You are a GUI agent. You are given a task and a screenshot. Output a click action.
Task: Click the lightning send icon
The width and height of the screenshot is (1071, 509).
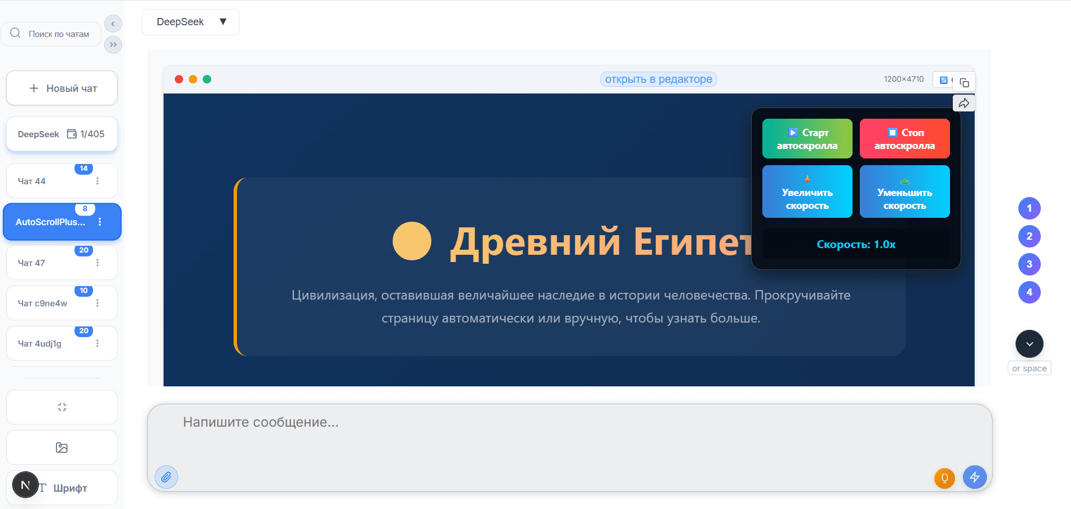pyautogui.click(x=975, y=477)
